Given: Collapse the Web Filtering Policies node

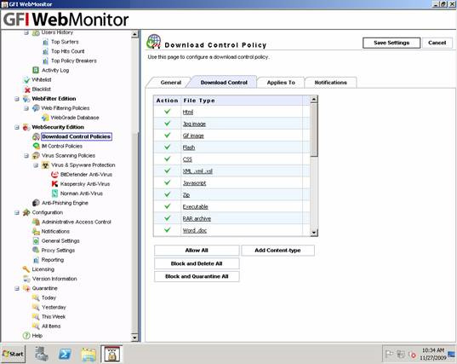Looking at the screenshot, I should click(x=26, y=108).
